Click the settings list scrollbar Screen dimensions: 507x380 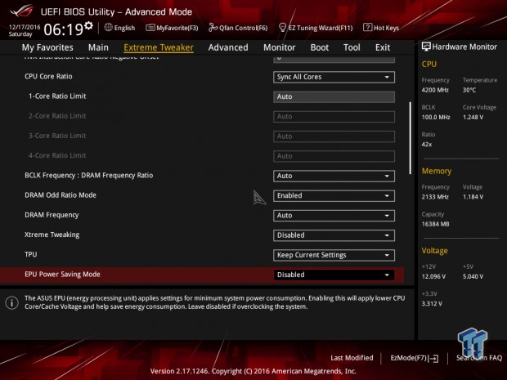[411, 138]
